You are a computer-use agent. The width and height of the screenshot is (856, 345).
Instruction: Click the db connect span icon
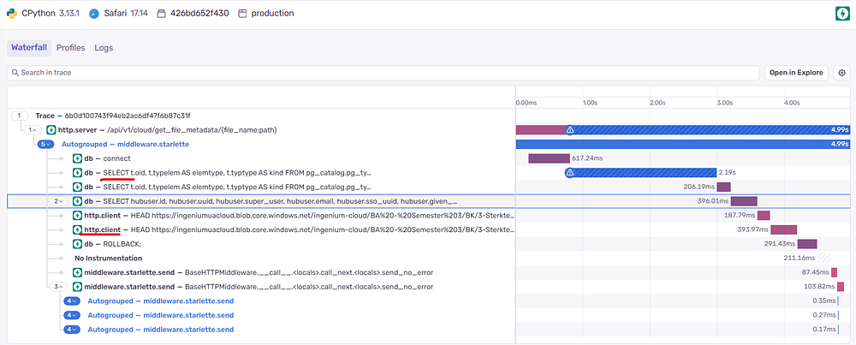pyautogui.click(x=78, y=158)
